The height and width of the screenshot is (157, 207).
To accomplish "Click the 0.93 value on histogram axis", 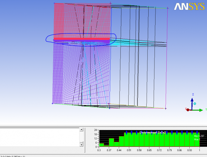I will point(189,150).
